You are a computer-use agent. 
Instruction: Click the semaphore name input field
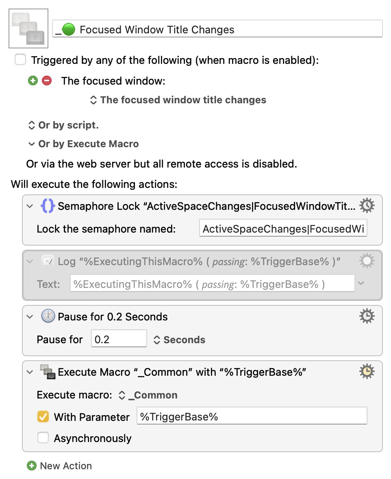(284, 229)
